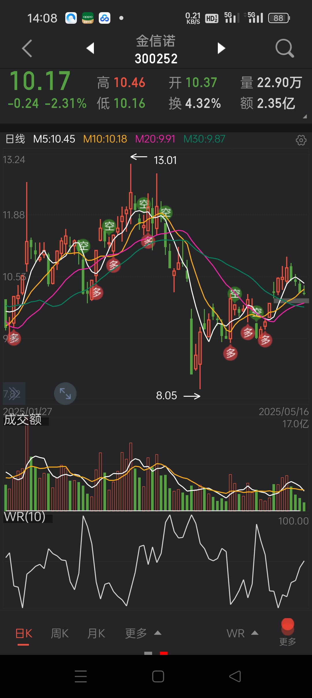Tap the WR(10) indicator label
The width and height of the screenshot is (312, 698).
25,517
